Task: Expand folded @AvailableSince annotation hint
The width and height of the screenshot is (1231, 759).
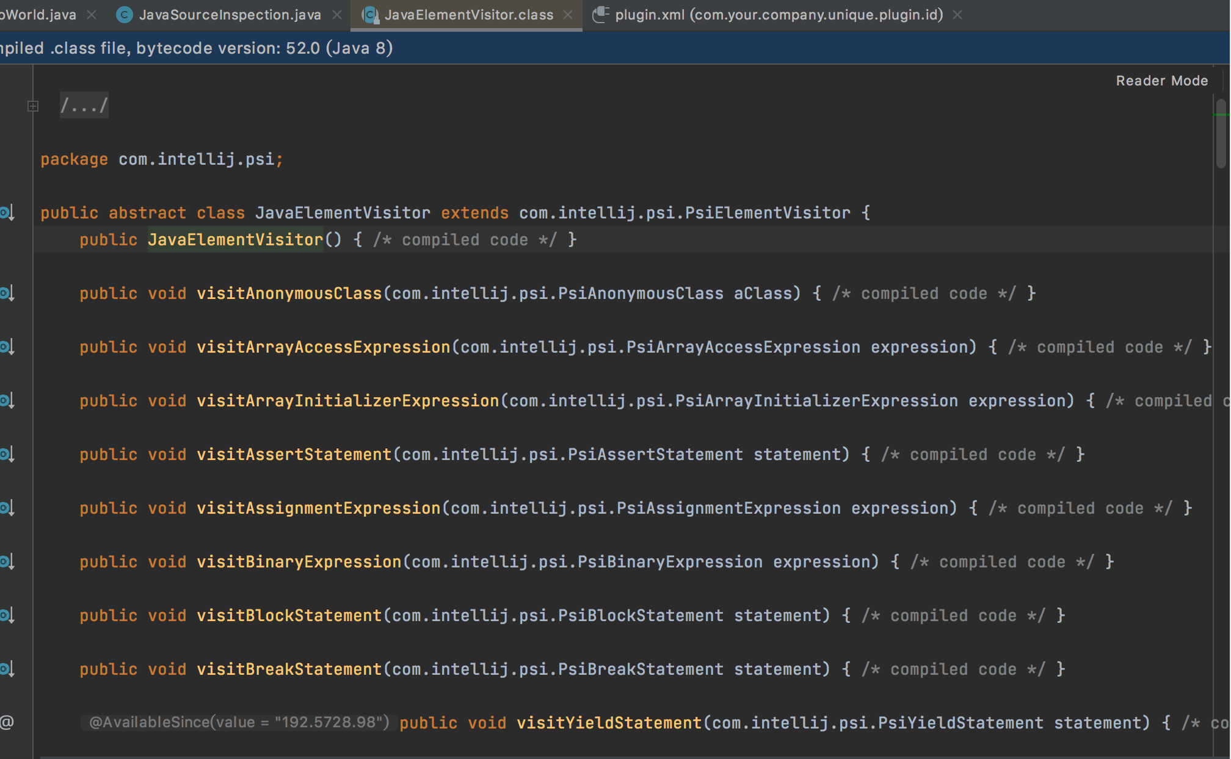Action: 239,723
